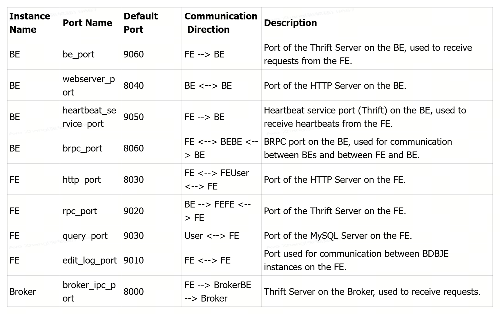
Task: Select the rpc_port cell
Action: point(80,211)
